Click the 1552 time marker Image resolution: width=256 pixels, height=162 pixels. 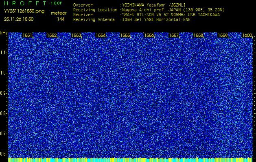point(52,35)
